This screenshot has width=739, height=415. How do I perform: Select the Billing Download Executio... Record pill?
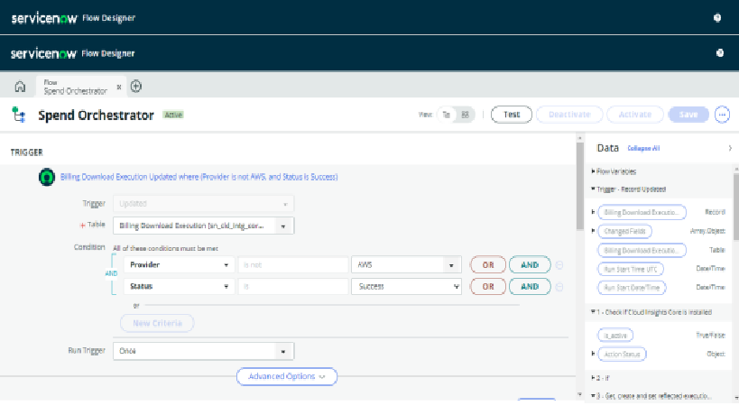(642, 212)
